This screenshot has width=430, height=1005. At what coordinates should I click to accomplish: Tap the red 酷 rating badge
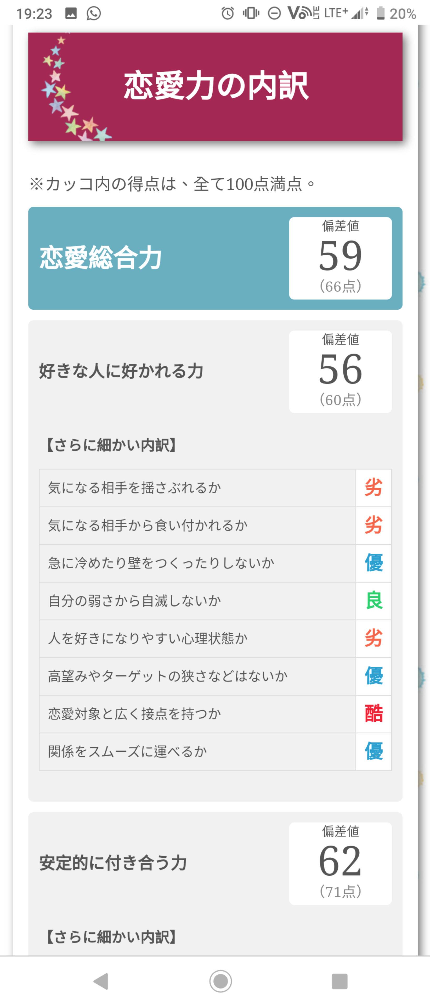click(x=374, y=713)
